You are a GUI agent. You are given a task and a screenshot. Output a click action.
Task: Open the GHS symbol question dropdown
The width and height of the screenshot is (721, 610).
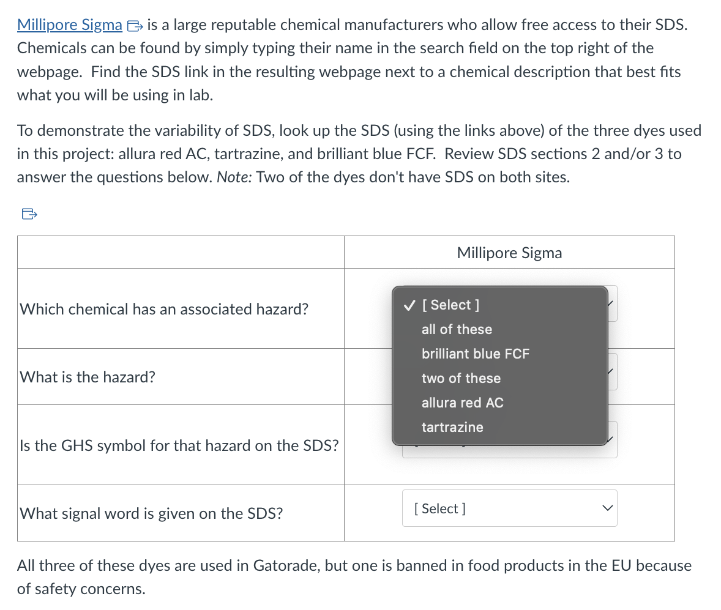pyautogui.click(x=509, y=452)
